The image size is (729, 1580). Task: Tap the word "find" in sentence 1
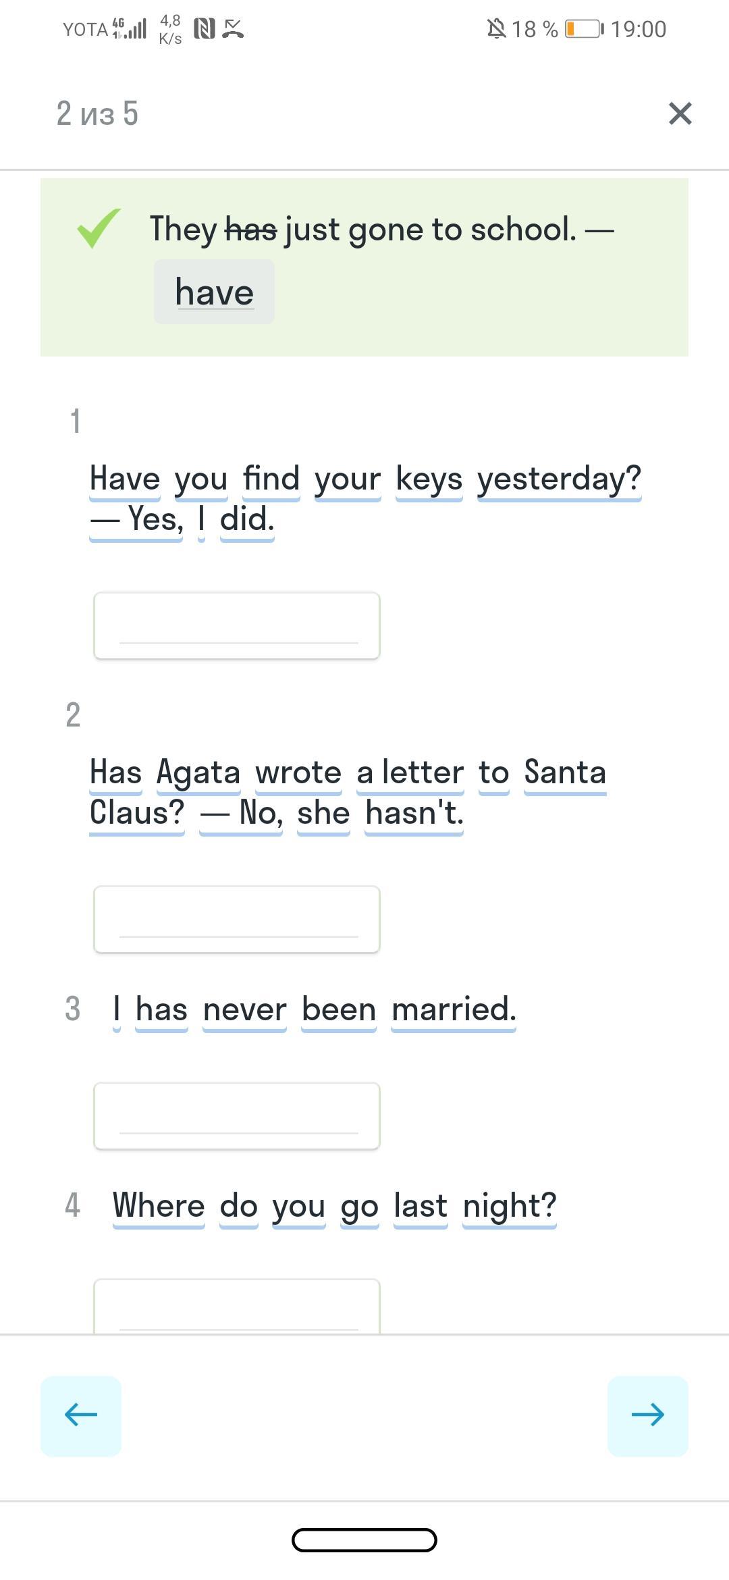[271, 479]
